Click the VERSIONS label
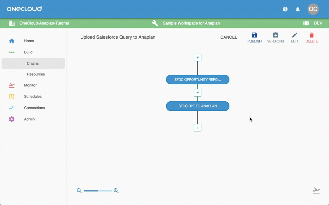 click(x=275, y=41)
